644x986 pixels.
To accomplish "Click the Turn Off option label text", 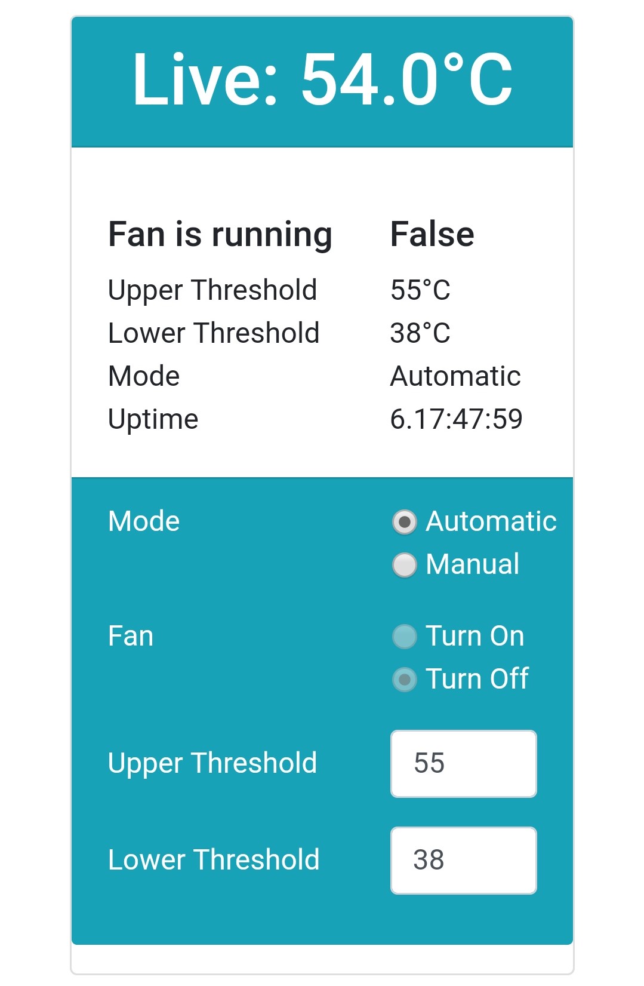I will (x=477, y=679).
